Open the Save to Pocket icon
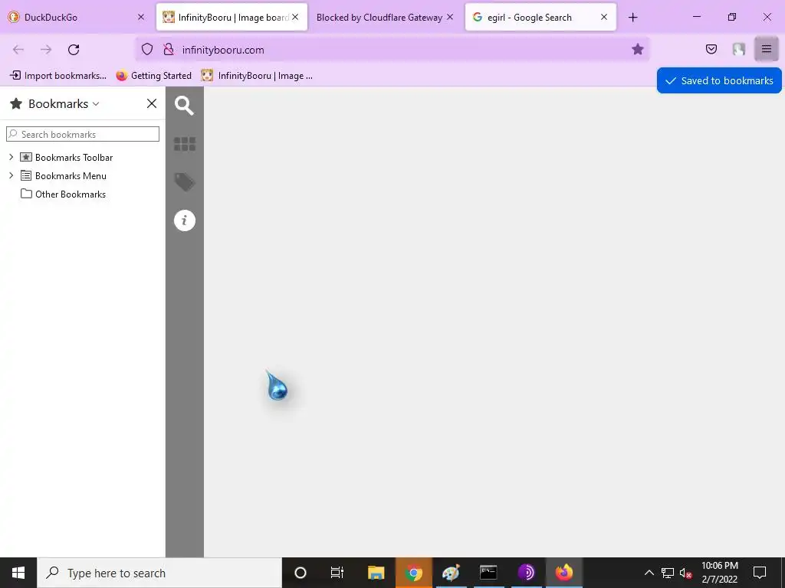This screenshot has height=588, width=785. pyautogui.click(x=711, y=49)
